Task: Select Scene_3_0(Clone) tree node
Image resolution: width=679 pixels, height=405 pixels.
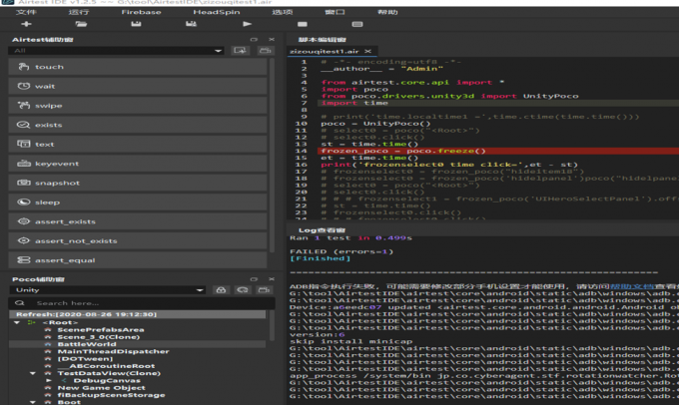Action: coord(99,337)
